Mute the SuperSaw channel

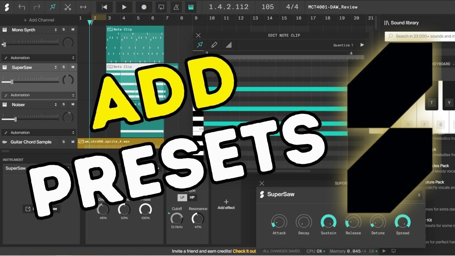pos(73,67)
